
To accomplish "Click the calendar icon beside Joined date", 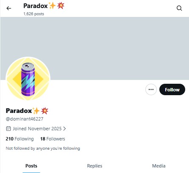I will pyautogui.click(x=8, y=129).
